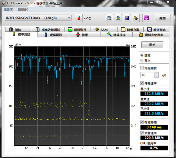Click the burst rate 220.3 MB/s
Image resolution: width=176 pixels, height=158 pixels.
pyautogui.click(x=154, y=138)
